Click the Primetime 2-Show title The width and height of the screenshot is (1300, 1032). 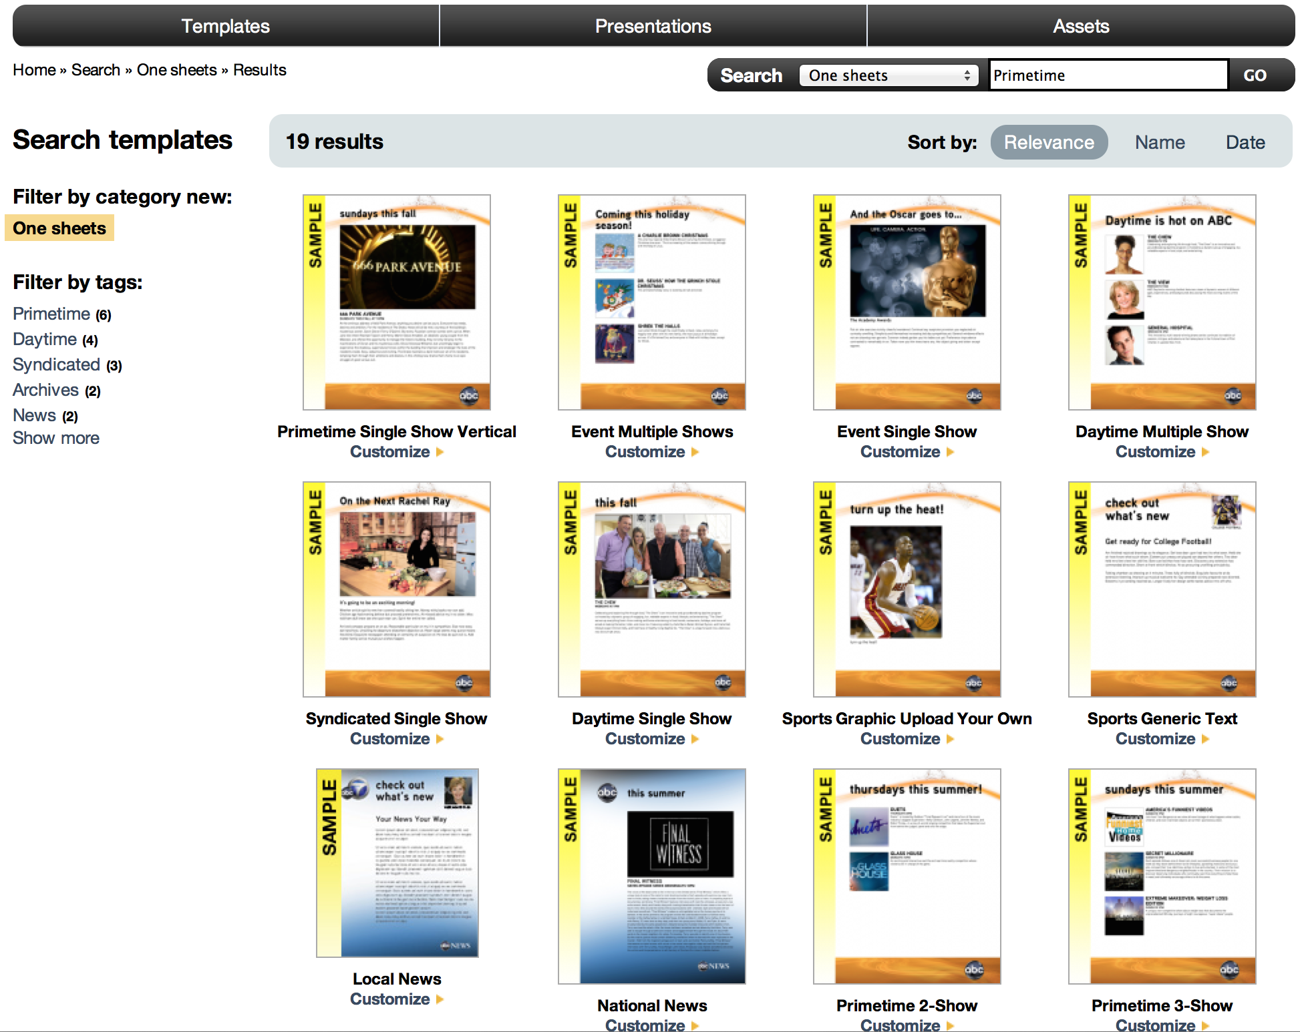point(907,1006)
